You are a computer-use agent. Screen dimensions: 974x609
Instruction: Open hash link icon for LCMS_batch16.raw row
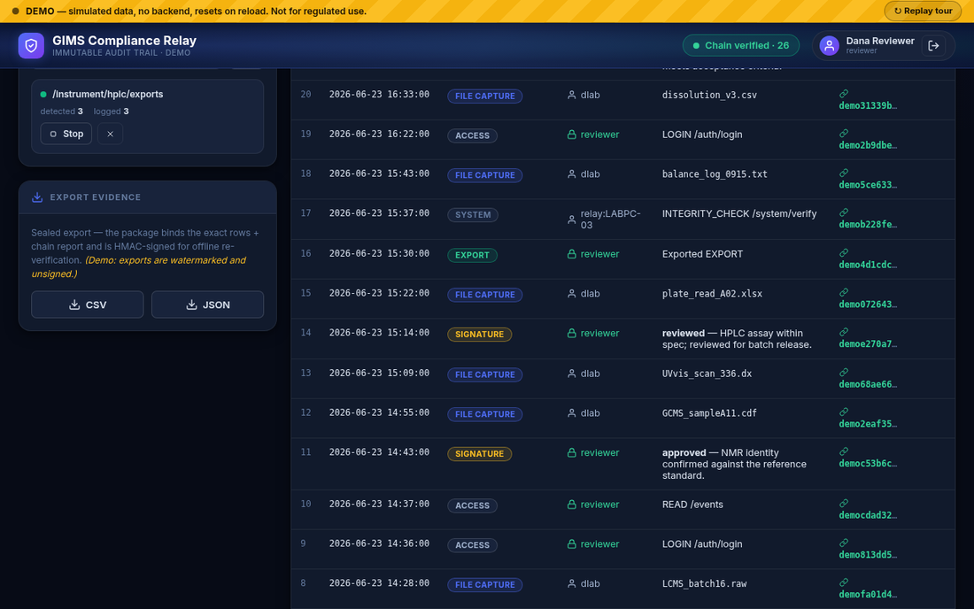pyautogui.click(x=844, y=583)
